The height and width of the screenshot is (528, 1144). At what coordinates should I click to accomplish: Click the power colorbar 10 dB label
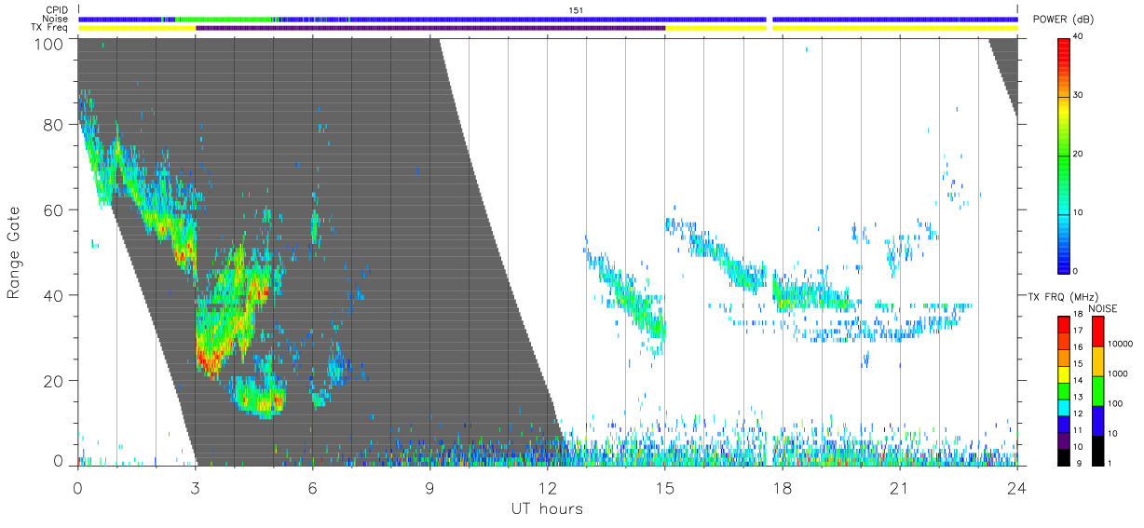pos(1077,212)
